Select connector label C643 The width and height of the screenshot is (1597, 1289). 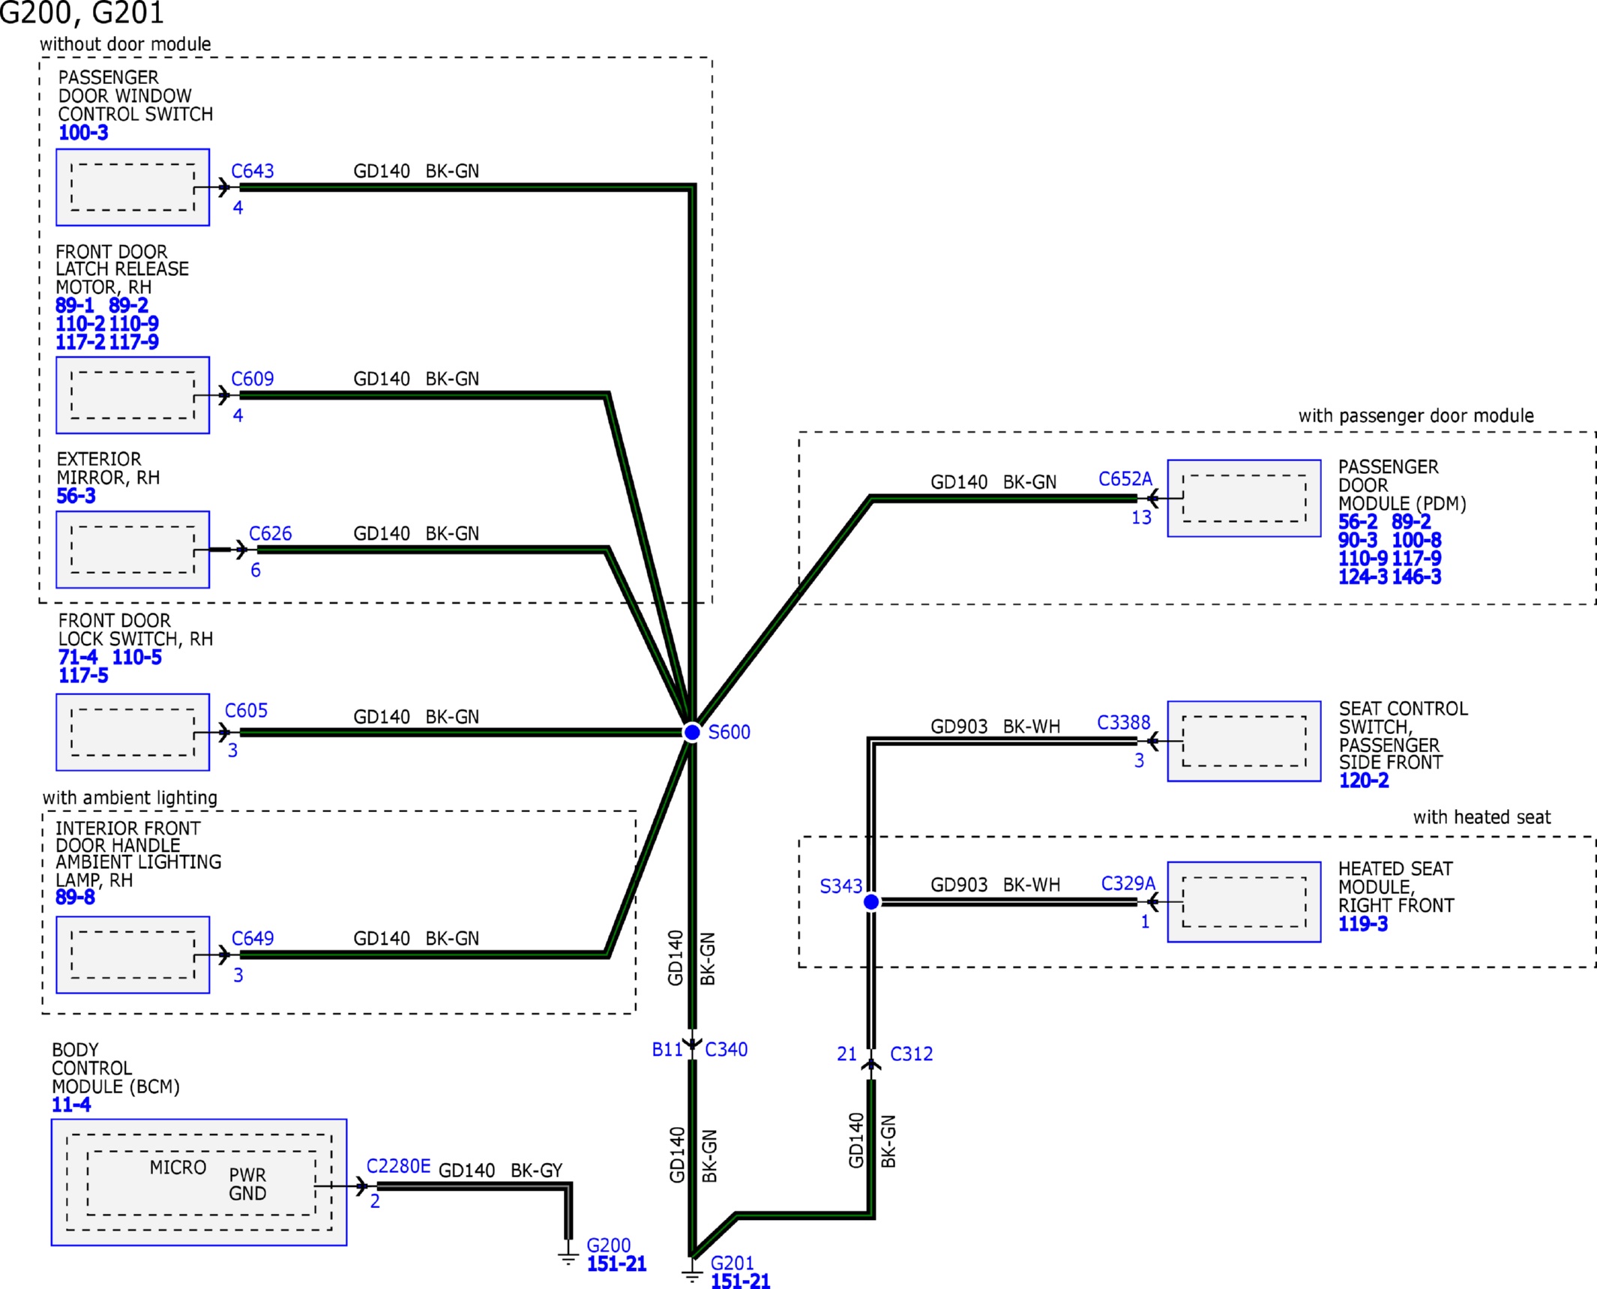coord(252,171)
